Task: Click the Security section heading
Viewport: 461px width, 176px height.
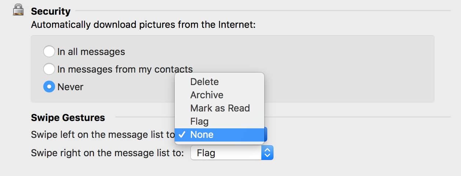Action: (x=51, y=11)
